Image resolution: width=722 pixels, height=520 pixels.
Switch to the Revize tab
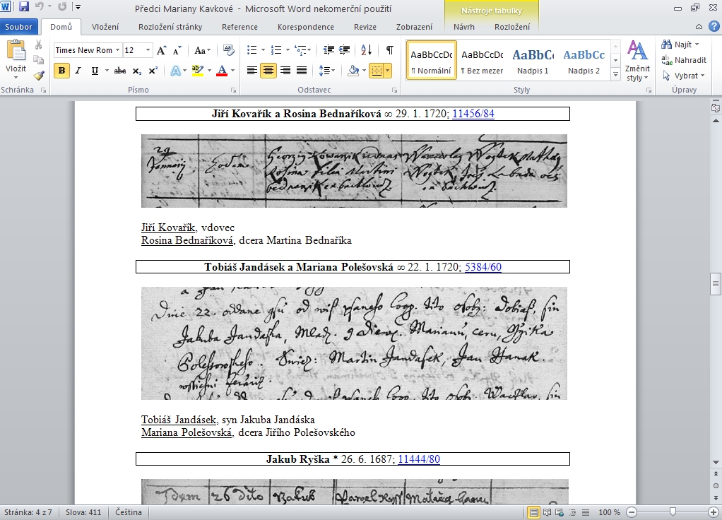pyautogui.click(x=365, y=27)
